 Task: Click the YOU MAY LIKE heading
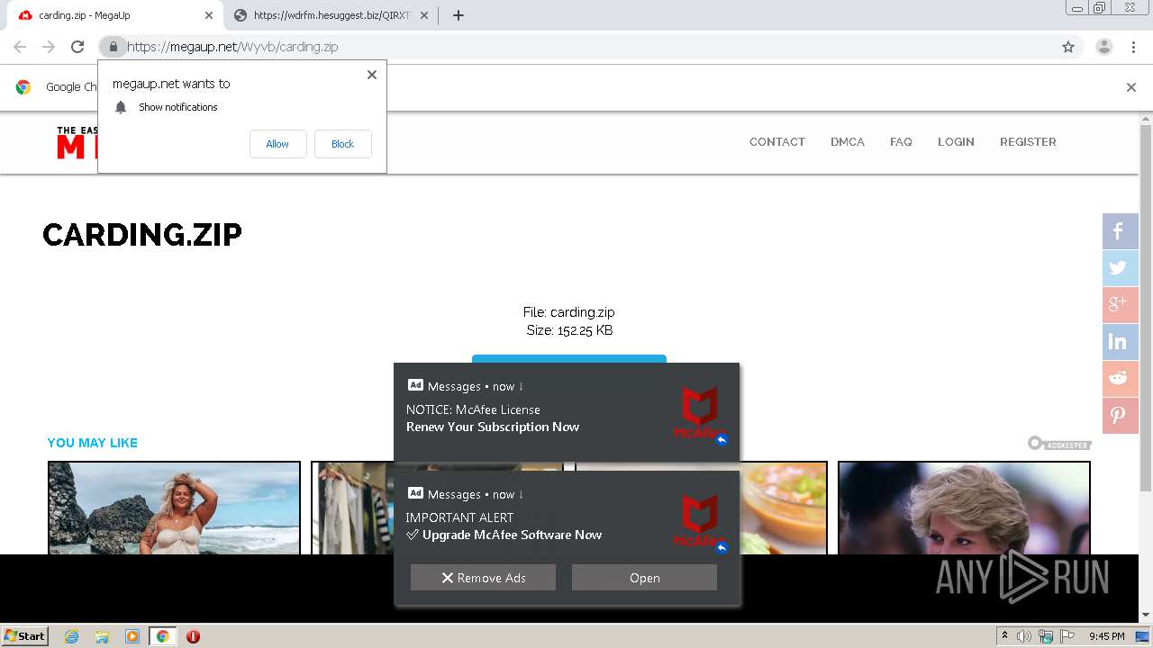[92, 443]
